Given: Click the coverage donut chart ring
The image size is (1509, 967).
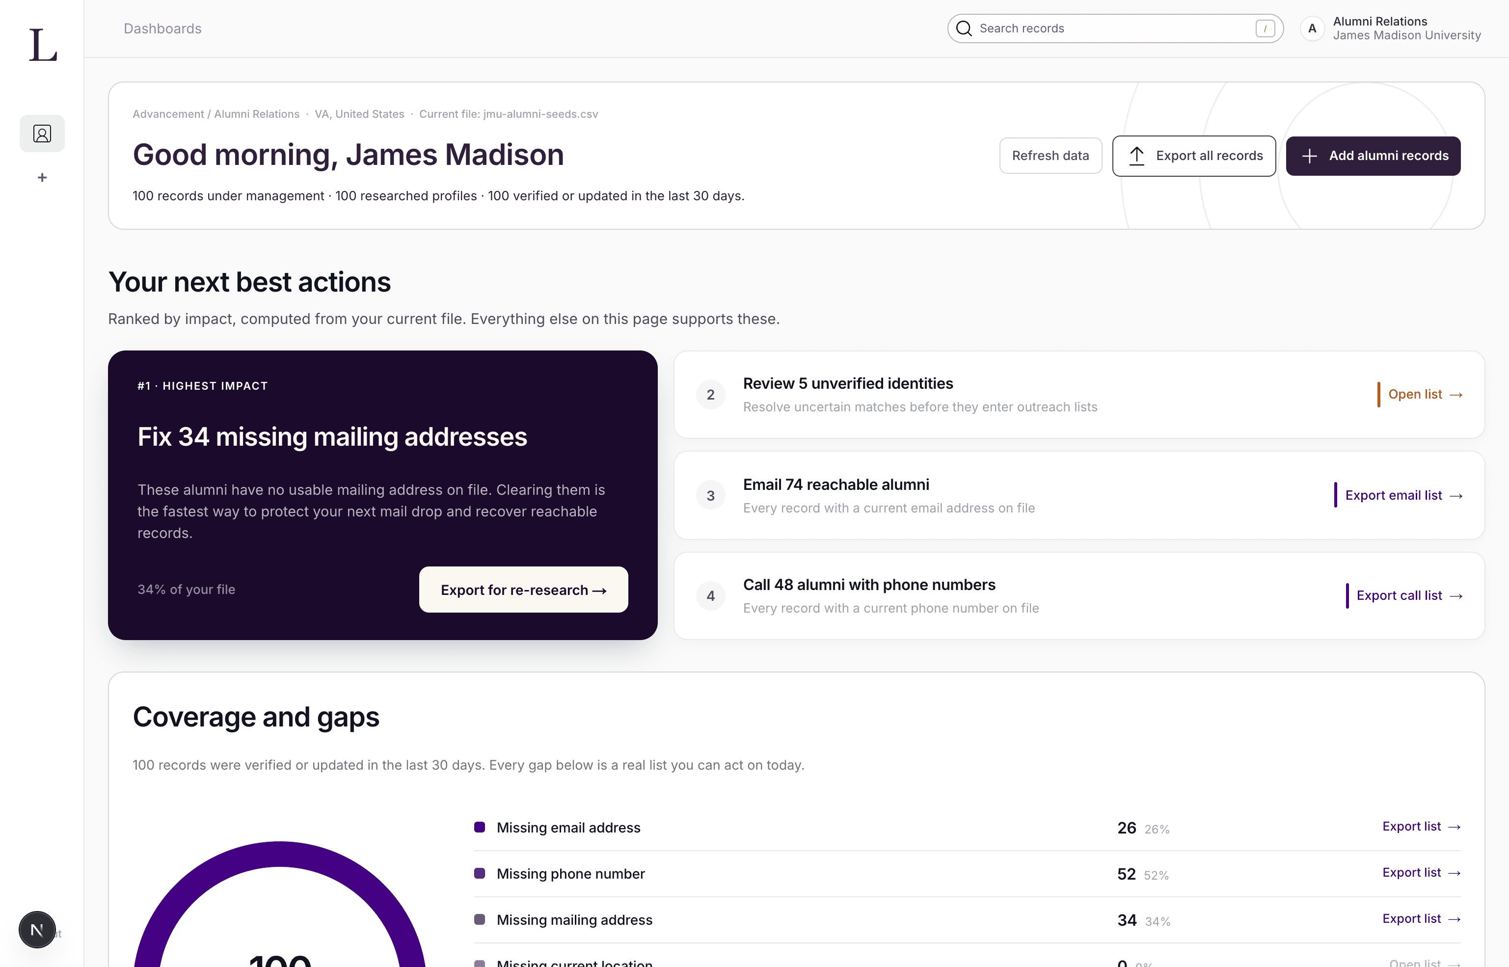Looking at the screenshot, I should click(279, 854).
